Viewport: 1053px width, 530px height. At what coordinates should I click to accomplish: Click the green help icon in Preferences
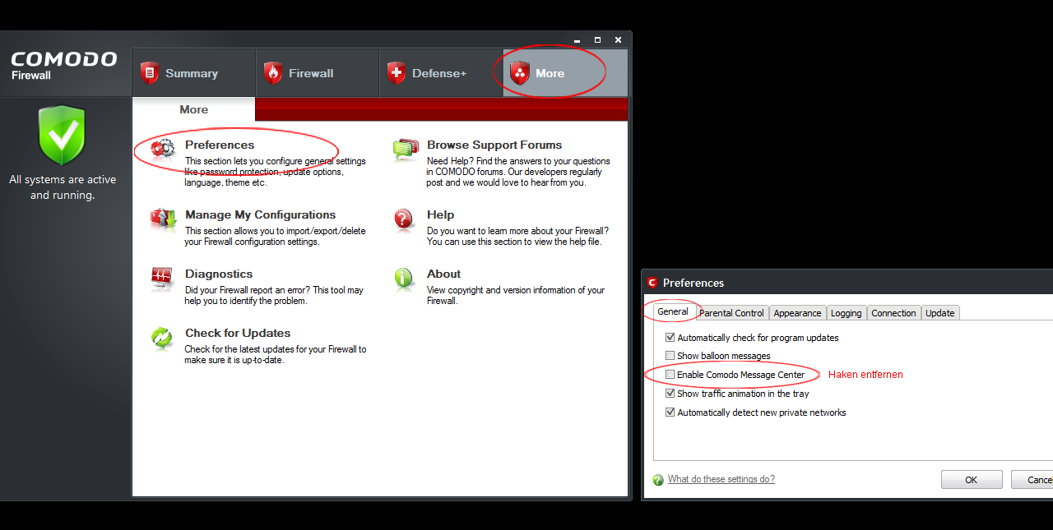point(657,480)
